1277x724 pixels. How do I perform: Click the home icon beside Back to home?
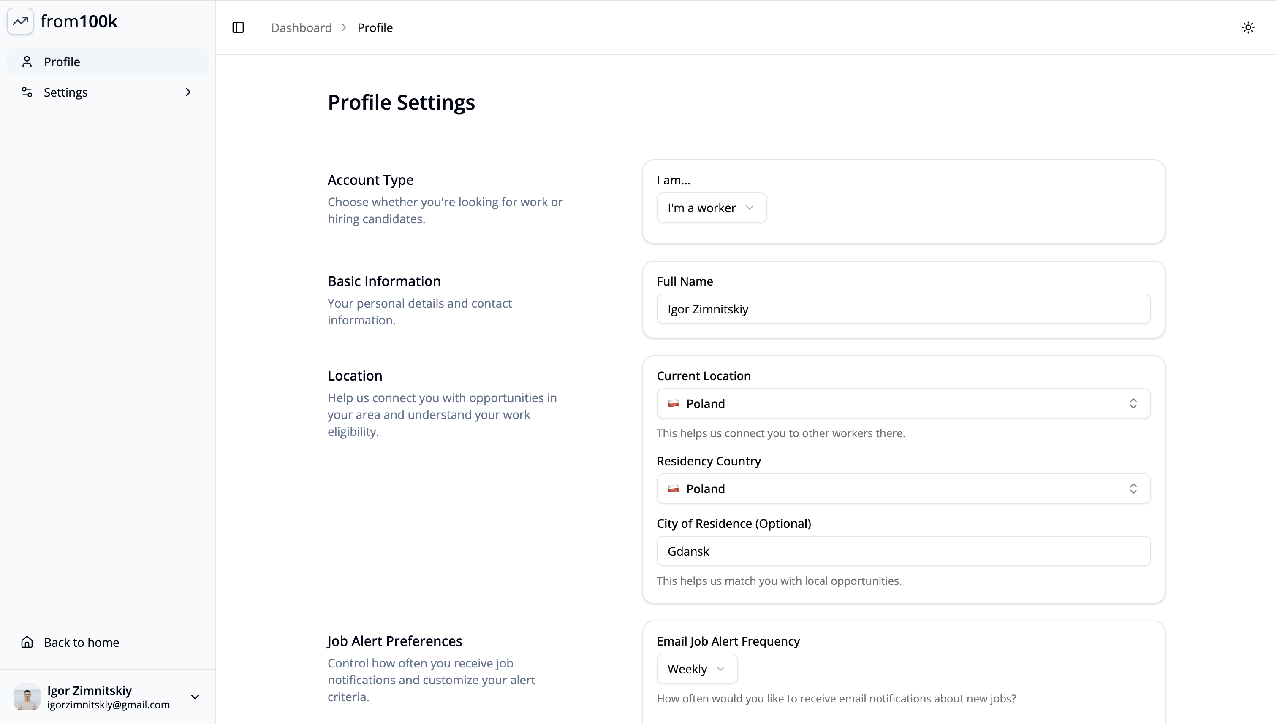tap(27, 642)
